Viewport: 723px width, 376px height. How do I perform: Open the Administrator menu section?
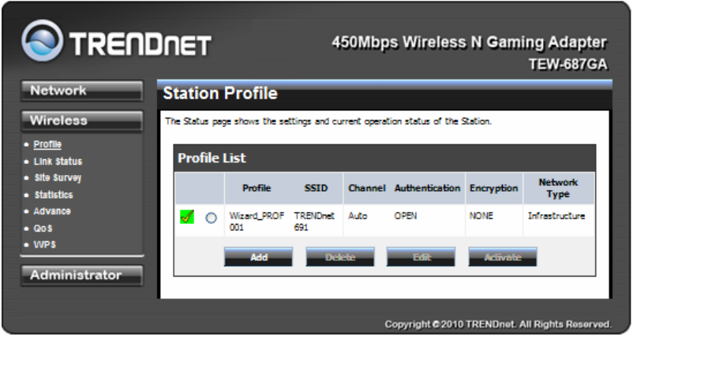click(x=82, y=275)
